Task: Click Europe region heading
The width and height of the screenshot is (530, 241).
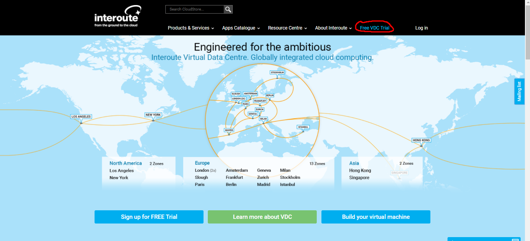Action: click(202, 163)
